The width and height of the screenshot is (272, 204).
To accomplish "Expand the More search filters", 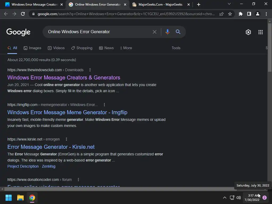I will [x=126, y=48].
